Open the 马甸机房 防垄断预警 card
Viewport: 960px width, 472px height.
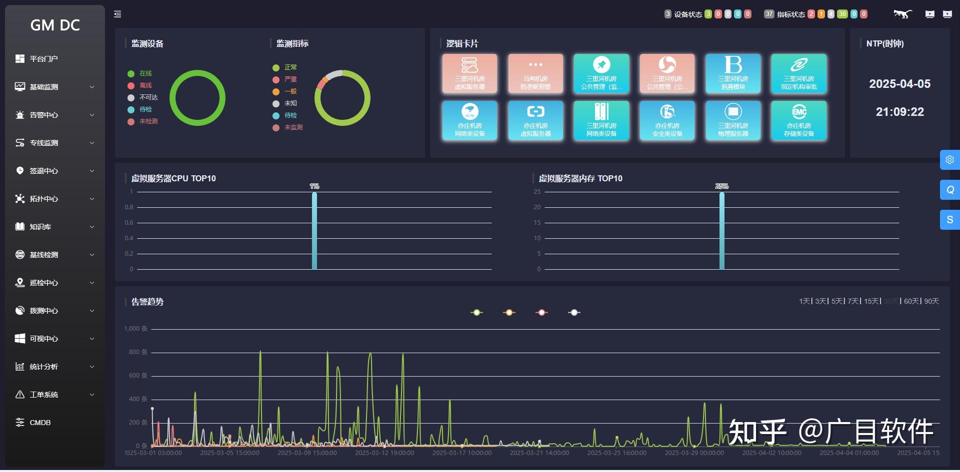coord(535,73)
